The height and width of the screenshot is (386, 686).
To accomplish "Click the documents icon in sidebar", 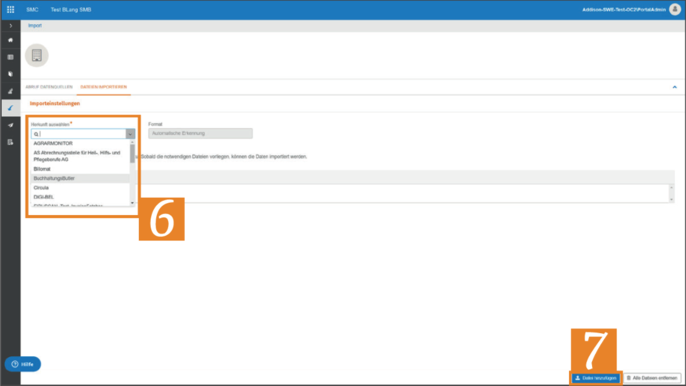I will click(11, 74).
